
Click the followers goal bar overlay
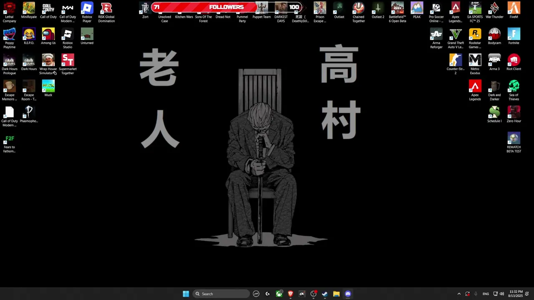[226, 7]
